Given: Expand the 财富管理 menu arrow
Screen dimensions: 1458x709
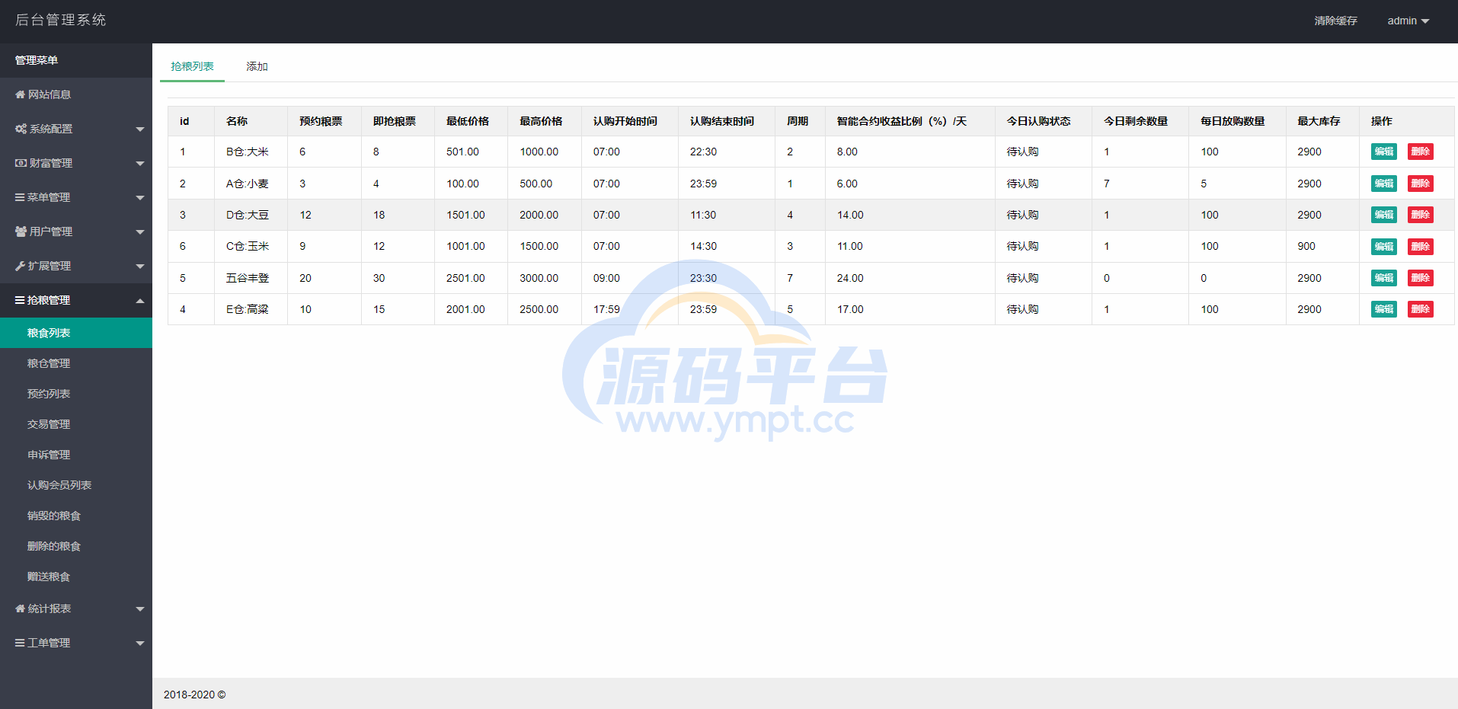Looking at the screenshot, I should pos(140,164).
